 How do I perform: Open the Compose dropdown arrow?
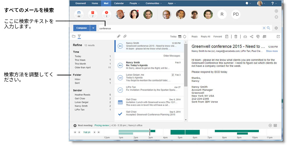pos(93,28)
